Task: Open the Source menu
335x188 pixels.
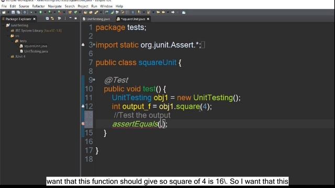Action: [x=24, y=6]
